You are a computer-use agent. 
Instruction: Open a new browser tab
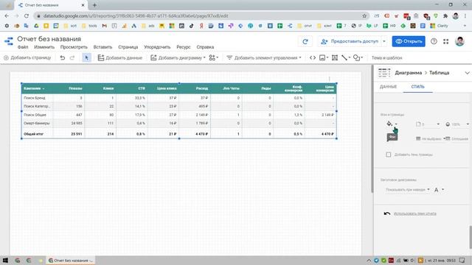click(94, 5)
